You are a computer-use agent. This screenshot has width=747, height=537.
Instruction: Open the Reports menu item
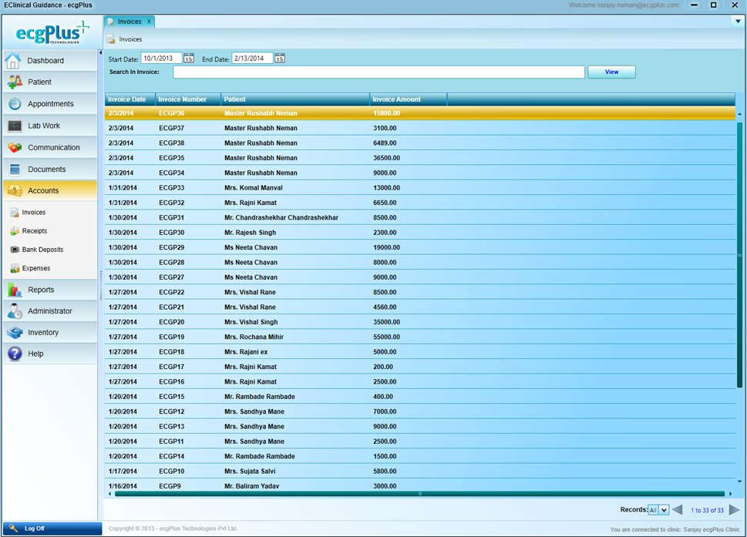point(41,290)
